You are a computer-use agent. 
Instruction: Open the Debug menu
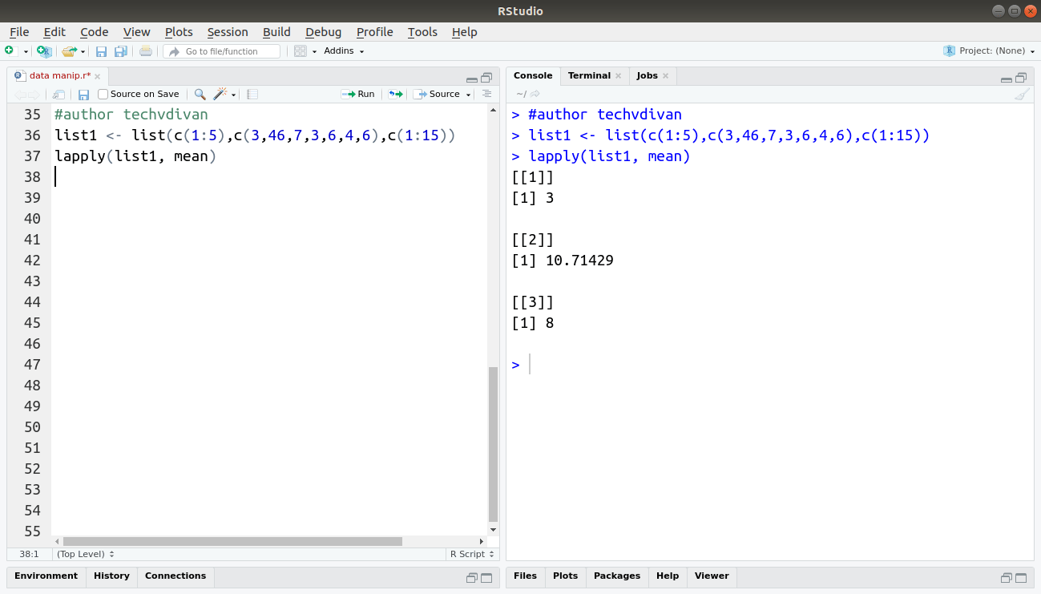coord(323,32)
